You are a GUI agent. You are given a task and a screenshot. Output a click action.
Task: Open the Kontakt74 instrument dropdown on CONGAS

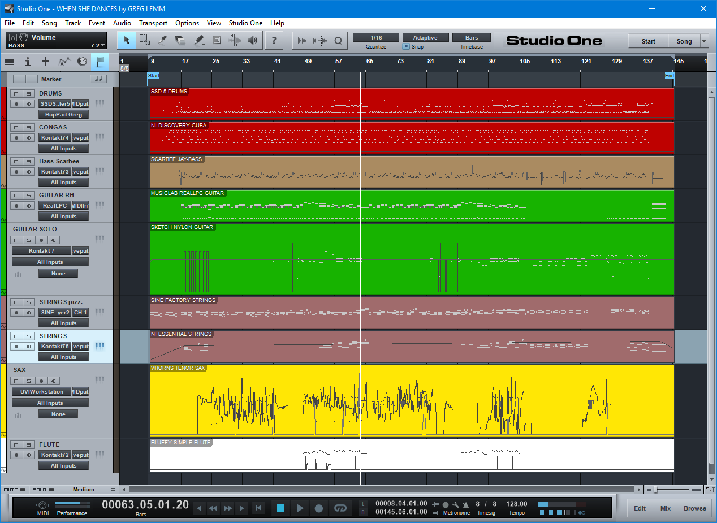tap(55, 137)
